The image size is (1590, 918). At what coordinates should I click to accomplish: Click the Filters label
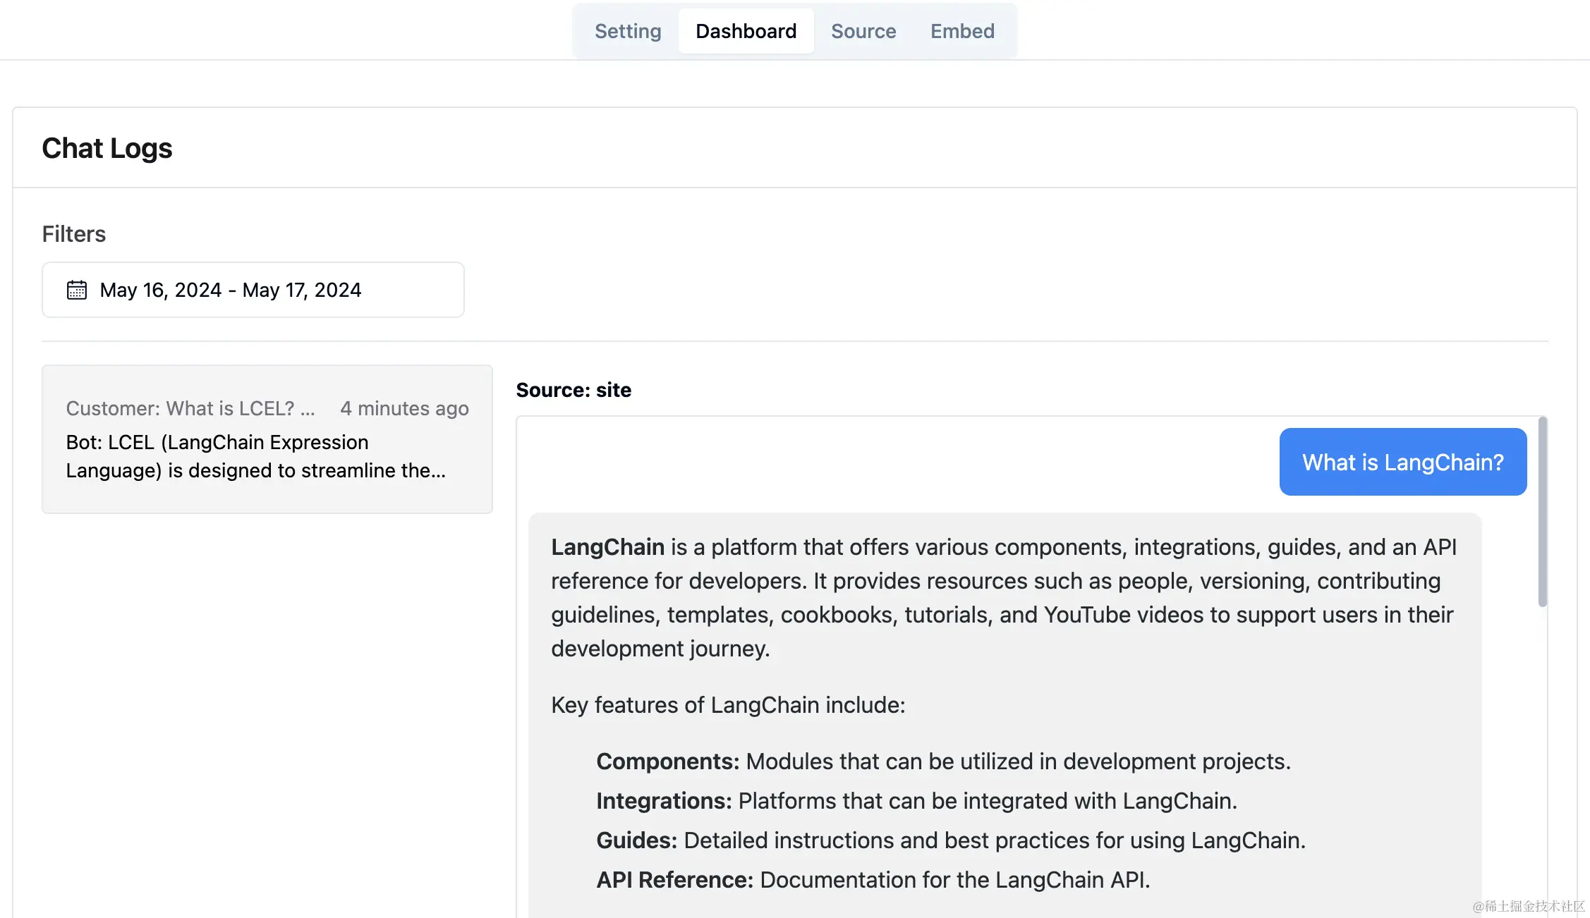click(x=73, y=234)
